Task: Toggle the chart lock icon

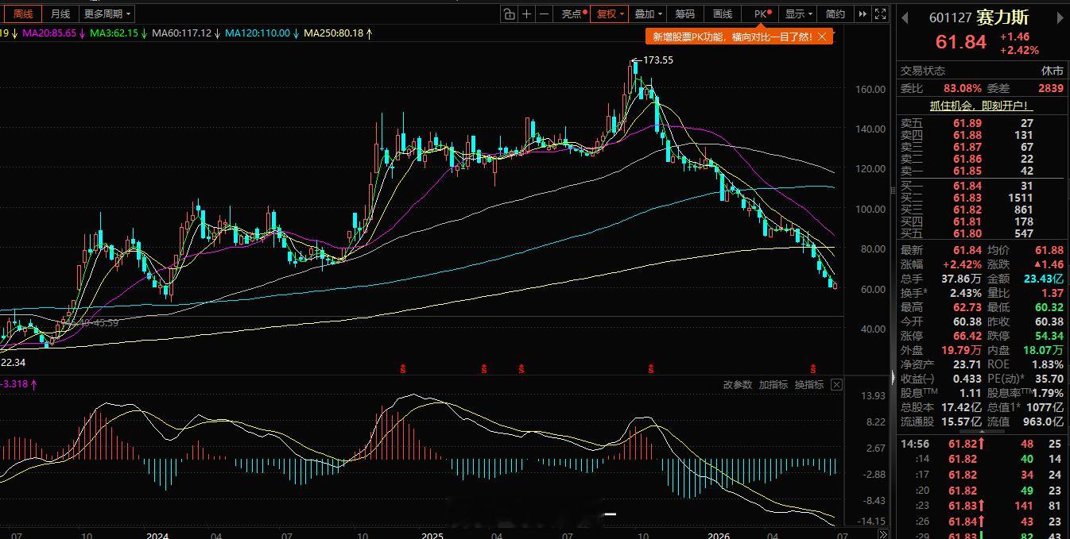Action: [509, 13]
